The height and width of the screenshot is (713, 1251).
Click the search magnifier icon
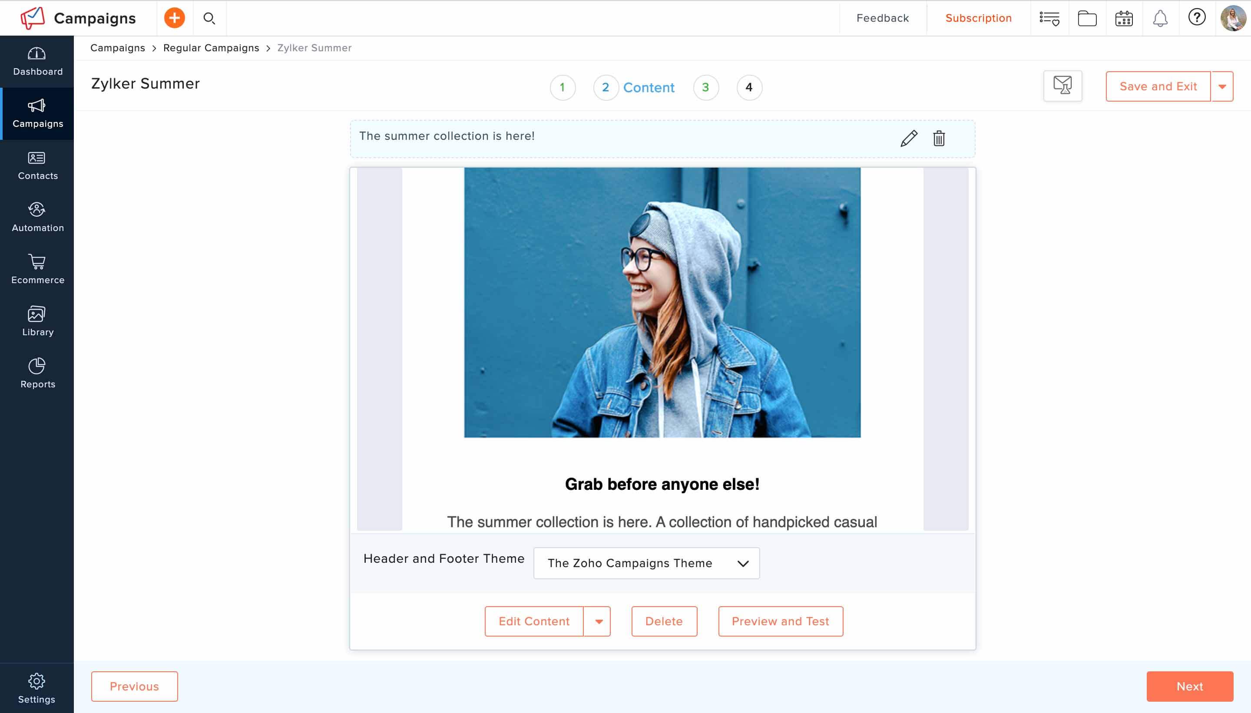210,17
